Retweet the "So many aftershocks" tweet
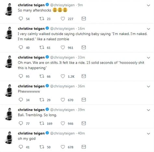This screenshot has width=154, height=152. click(42, 19)
